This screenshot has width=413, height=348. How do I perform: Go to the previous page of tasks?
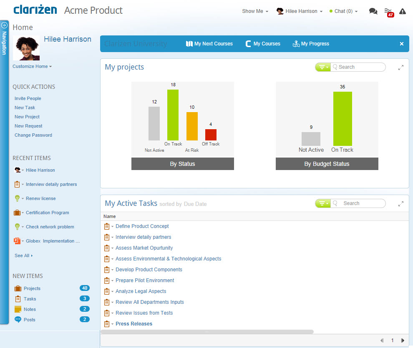(x=382, y=340)
